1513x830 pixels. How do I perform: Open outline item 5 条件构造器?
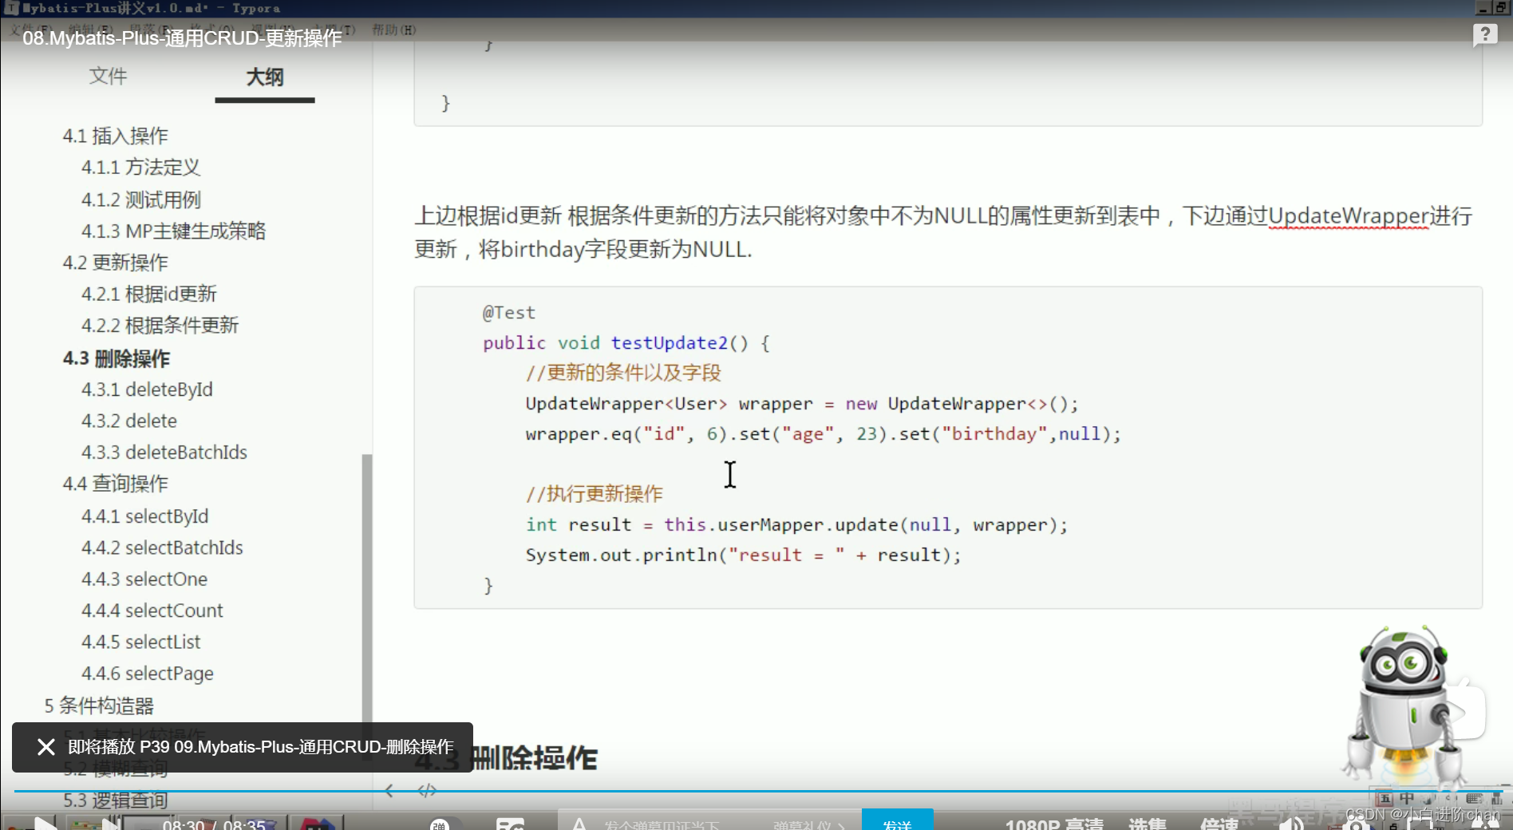[x=99, y=705]
